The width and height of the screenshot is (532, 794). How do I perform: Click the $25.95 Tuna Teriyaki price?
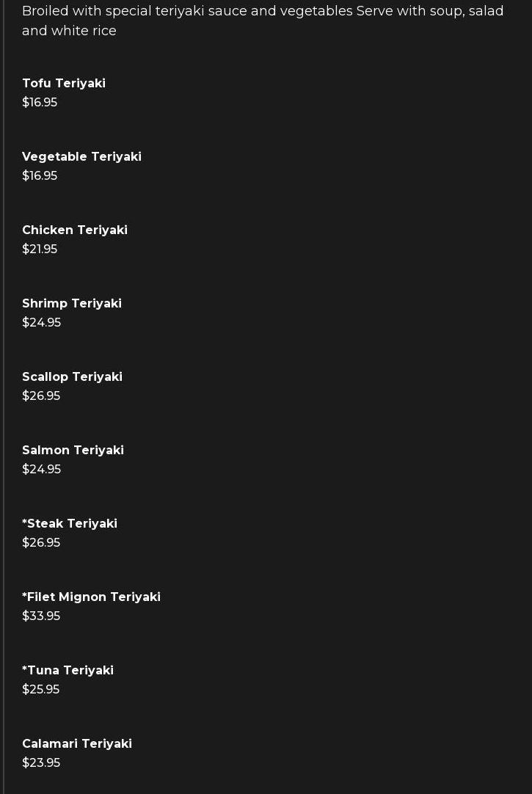pos(40,690)
